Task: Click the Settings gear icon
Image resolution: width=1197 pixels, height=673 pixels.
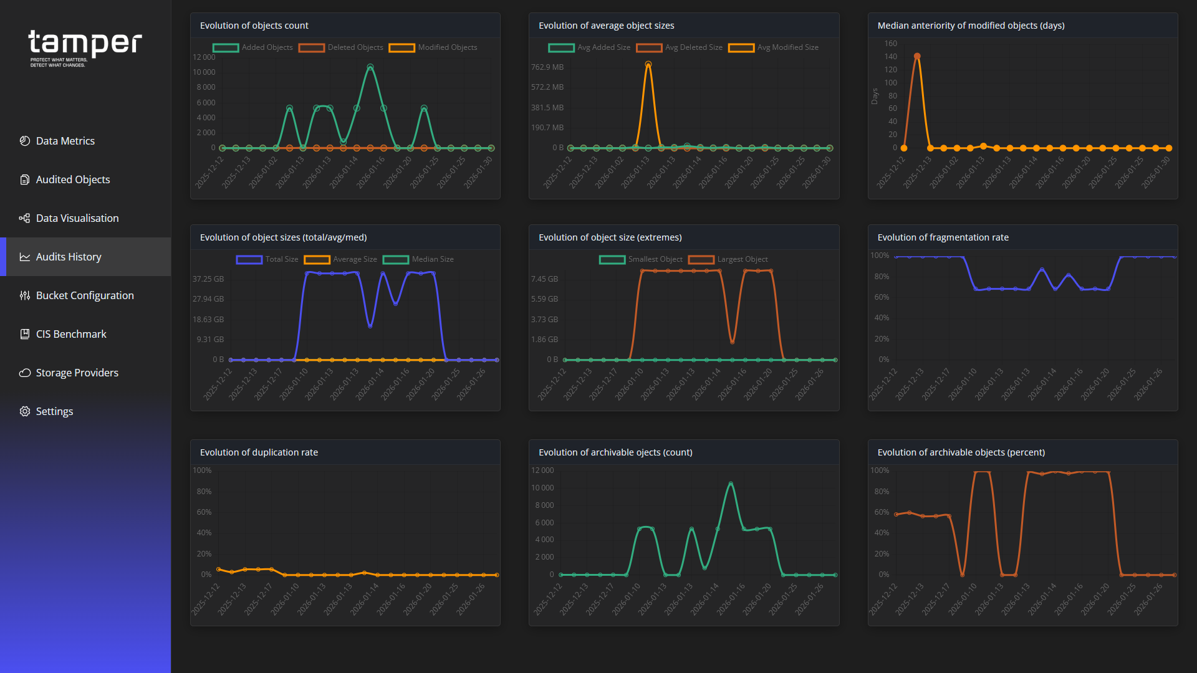Action: tap(25, 411)
